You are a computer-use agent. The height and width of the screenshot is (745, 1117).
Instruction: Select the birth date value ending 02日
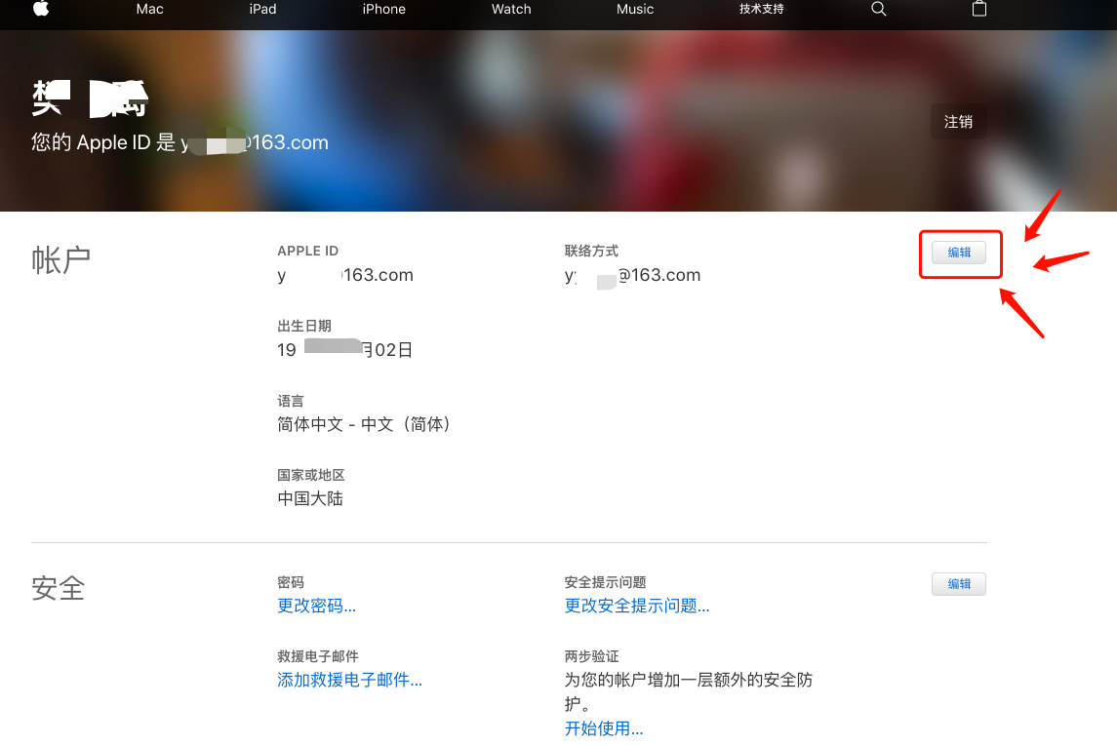coord(345,350)
